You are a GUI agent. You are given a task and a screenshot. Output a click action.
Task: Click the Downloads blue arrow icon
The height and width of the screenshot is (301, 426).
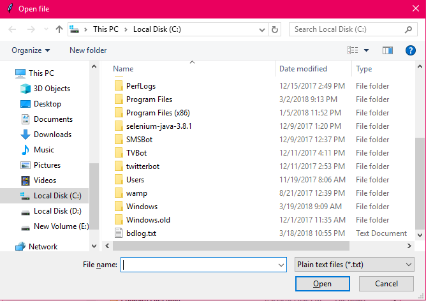[x=26, y=134]
